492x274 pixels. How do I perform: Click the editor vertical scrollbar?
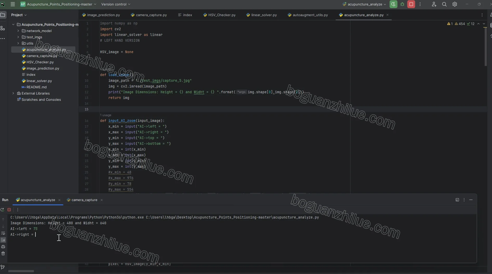pyautogui.click(x=485, y=46)
